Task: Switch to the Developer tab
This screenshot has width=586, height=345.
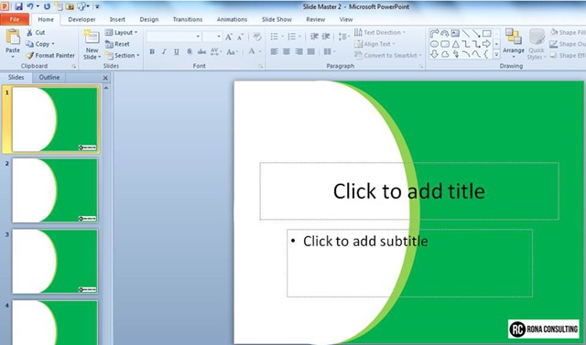Action: click(x=81, y=19)
